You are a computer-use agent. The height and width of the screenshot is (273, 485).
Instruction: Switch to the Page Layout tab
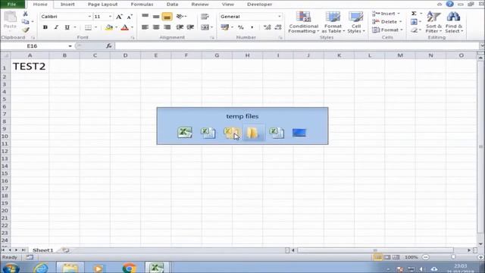point(102,5)
